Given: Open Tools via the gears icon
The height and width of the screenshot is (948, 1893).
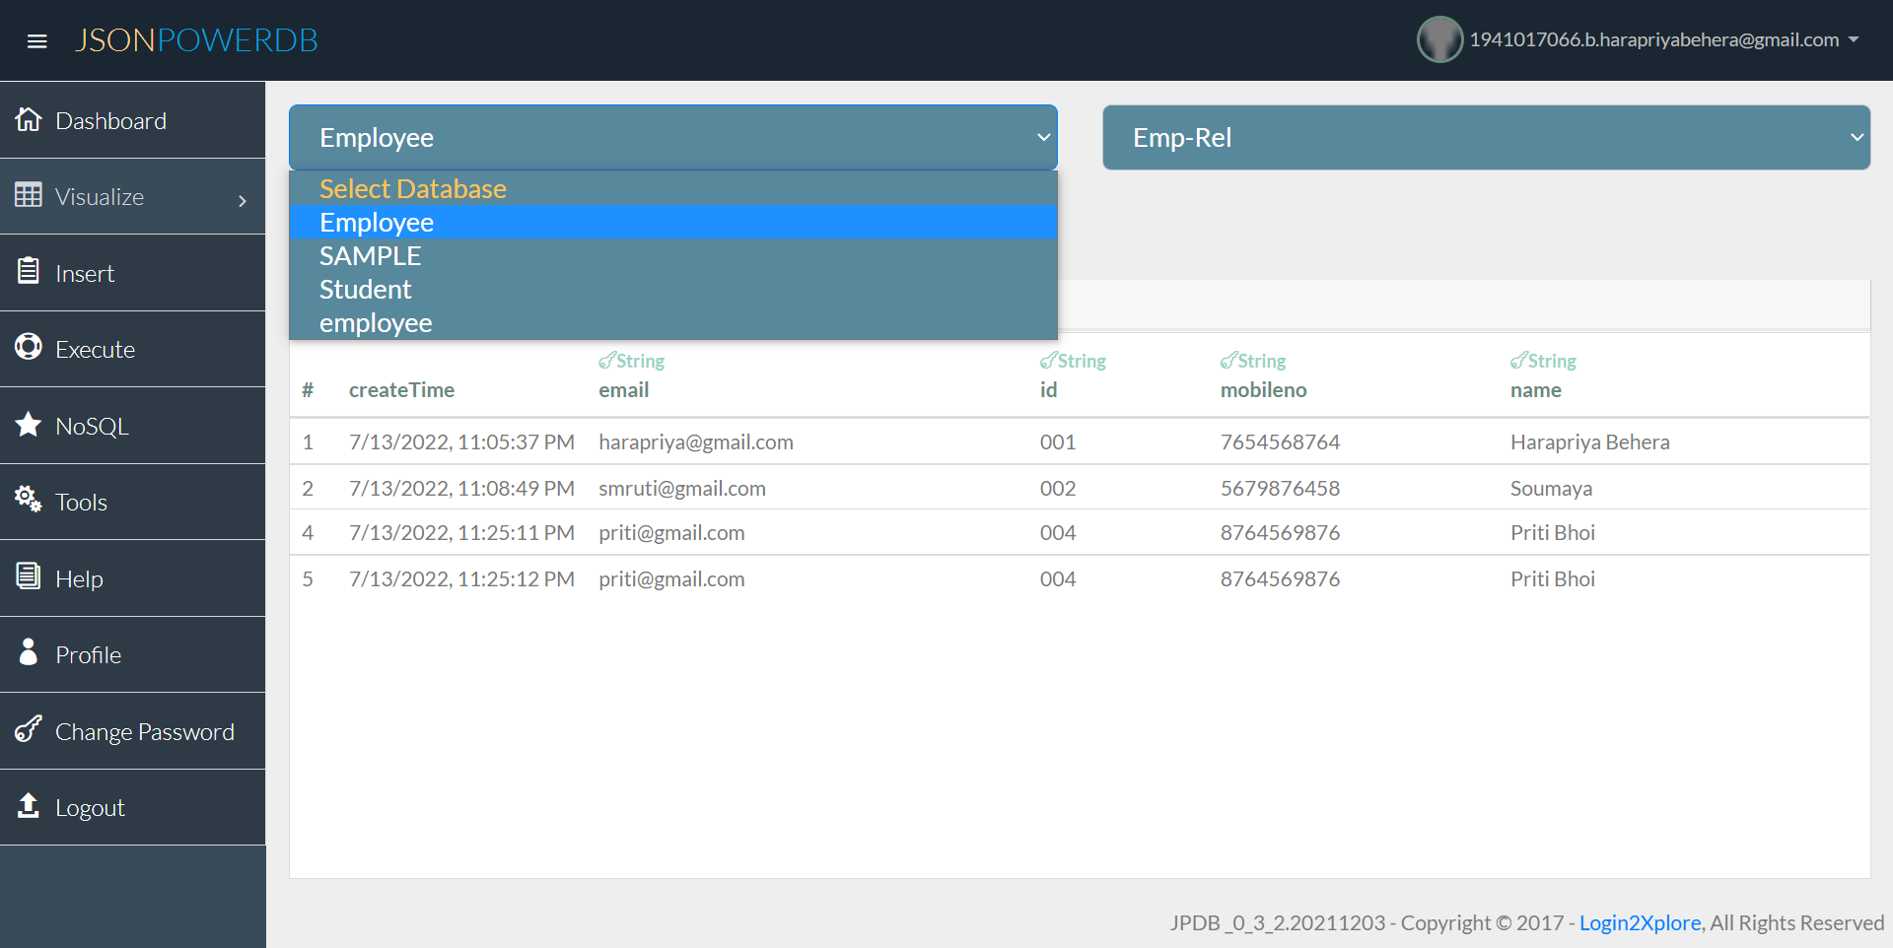Looking at the screenshot, I should (28, 501).
